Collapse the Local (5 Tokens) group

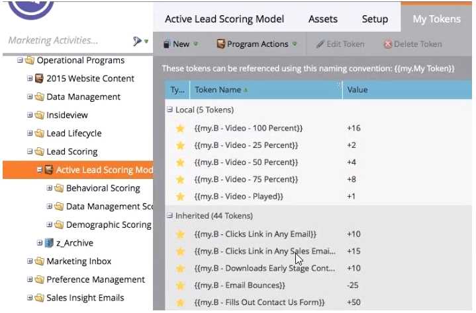170,110
